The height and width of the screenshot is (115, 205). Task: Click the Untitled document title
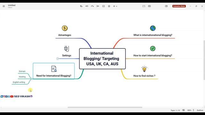point(12,5)
